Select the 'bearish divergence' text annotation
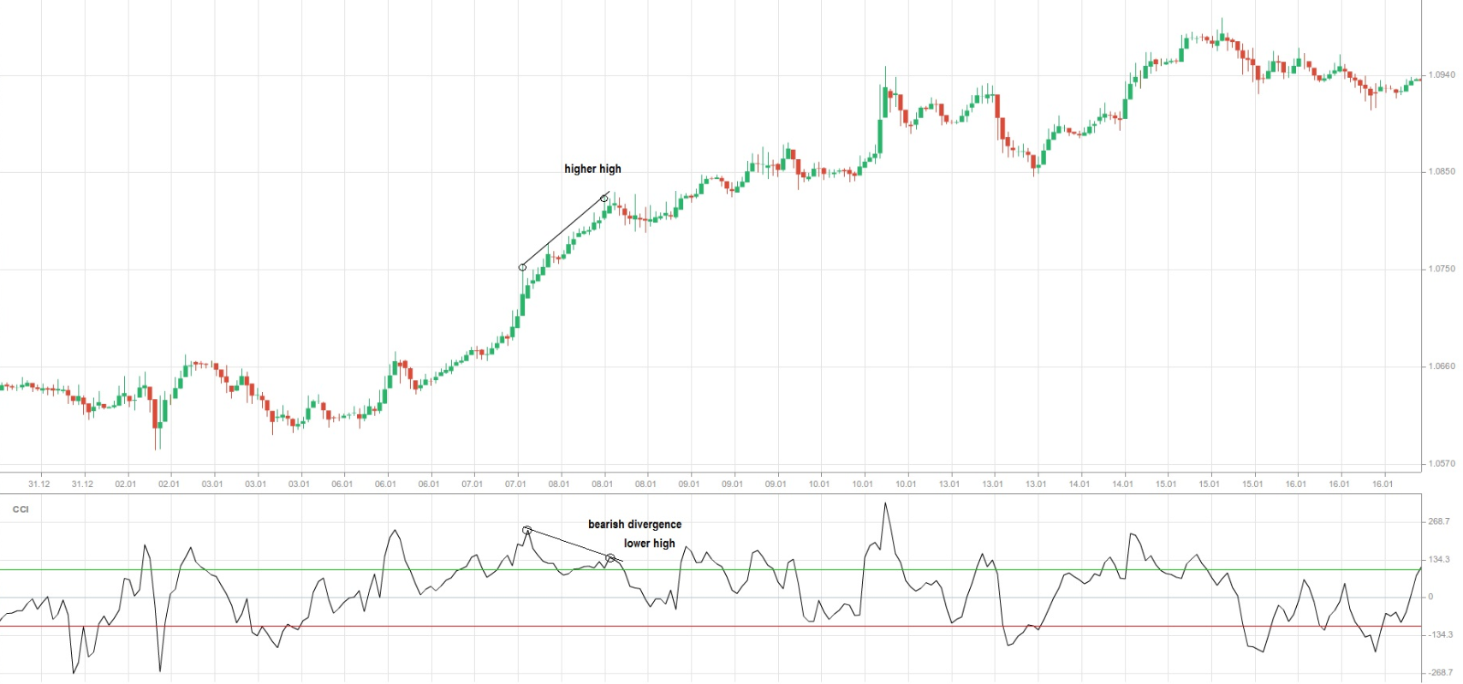Image resolution: width=1463 pixels, height=684 pixels. point(634,524)
